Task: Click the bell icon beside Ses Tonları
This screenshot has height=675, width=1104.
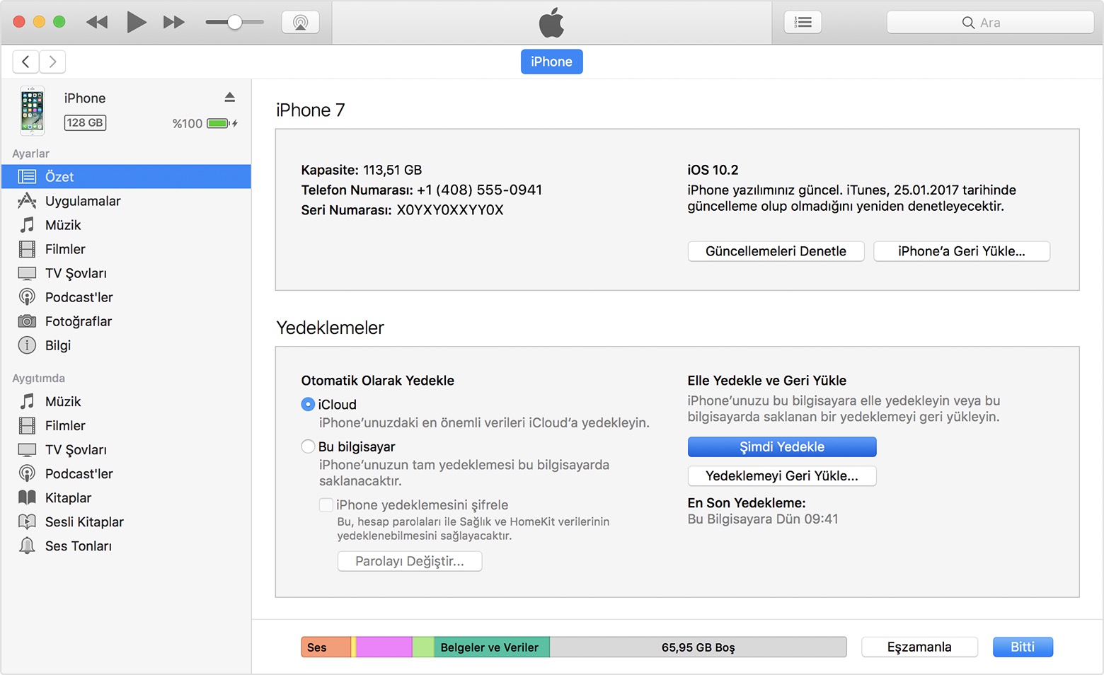Action: click(x=27, y=546)
